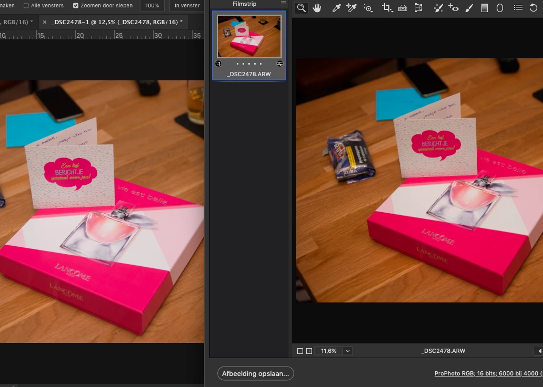Select the Transform perspective tool
543x387 pixels.
[419, 7]
